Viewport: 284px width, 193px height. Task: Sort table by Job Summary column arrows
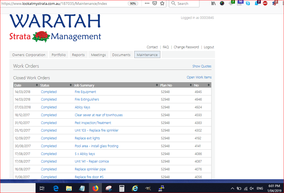tap(157, 85)
